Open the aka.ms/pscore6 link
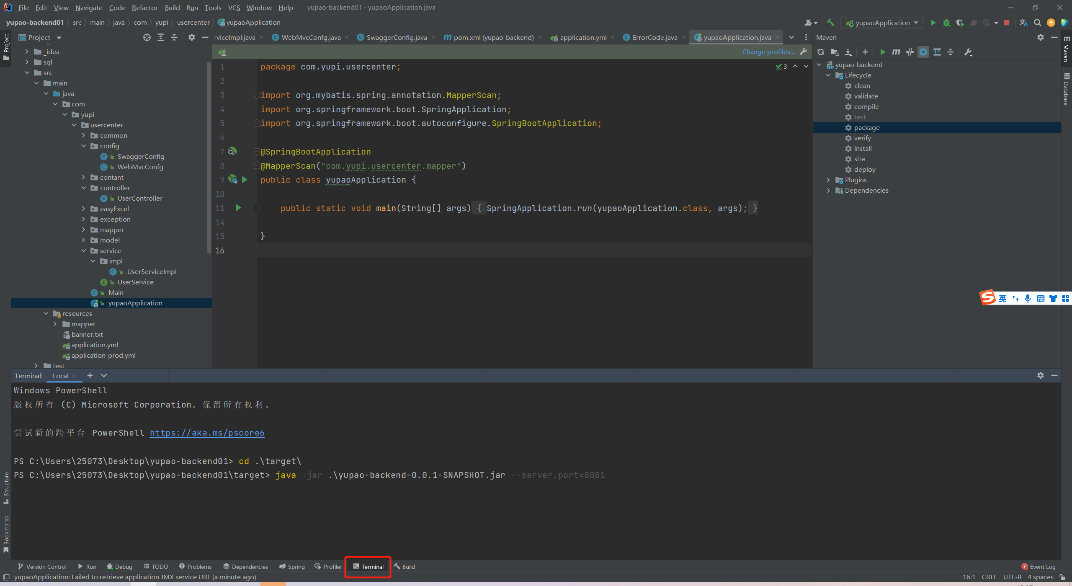 [207, 433]
